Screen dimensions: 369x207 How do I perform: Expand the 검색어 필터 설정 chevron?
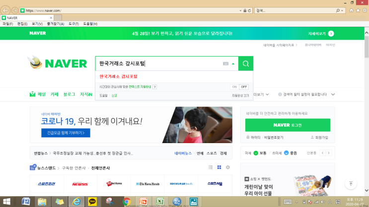[333, 95]
